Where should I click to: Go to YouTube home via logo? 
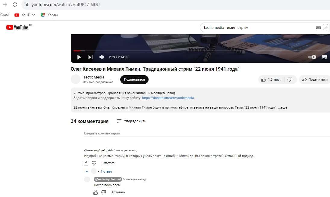(x=17, y=27)
